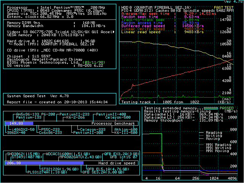Select the 386DX-40 reference label
Image resolution: width=244 pixels, height=183 pixels.
[16, 133]
